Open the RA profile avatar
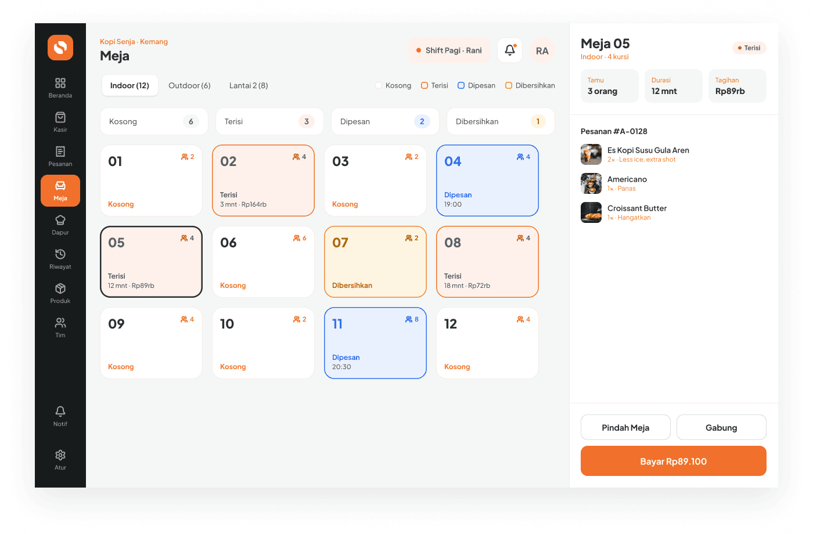Image resolution: width=813 pixels, height=534 pixels. pyautogui.click(x=542, y=50)
